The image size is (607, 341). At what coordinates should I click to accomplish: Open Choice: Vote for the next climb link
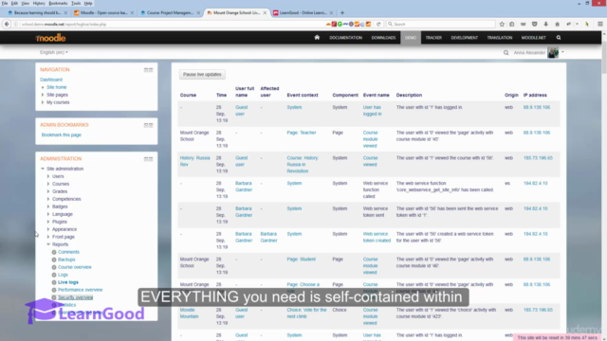coord(306,314)
